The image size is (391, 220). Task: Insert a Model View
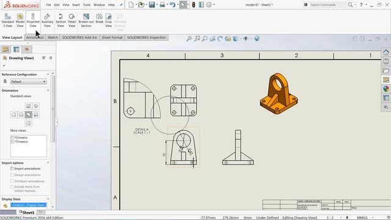pyautogui.click(x=20, y=20)
